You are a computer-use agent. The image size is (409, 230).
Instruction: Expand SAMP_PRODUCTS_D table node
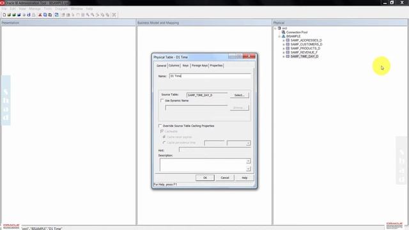click(x=284, y=49)
